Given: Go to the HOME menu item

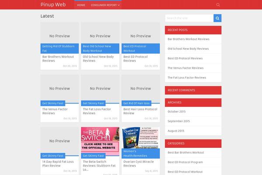Looking at the screenshot, I should tap(81, 5).
